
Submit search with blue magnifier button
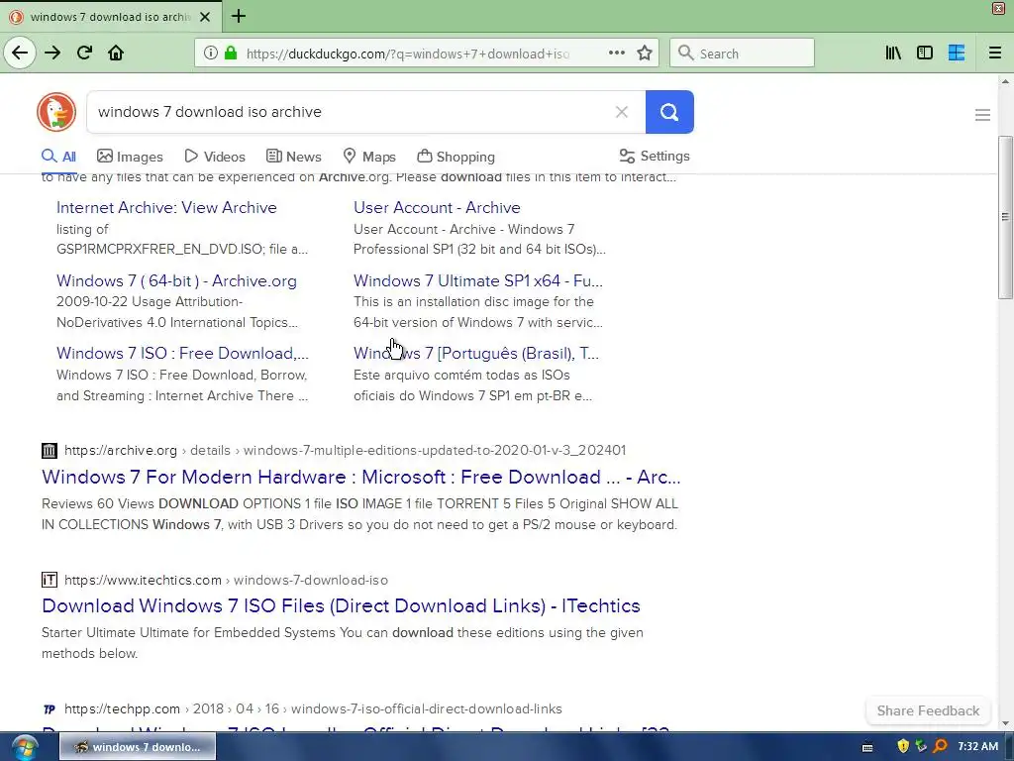pos(669,112)
